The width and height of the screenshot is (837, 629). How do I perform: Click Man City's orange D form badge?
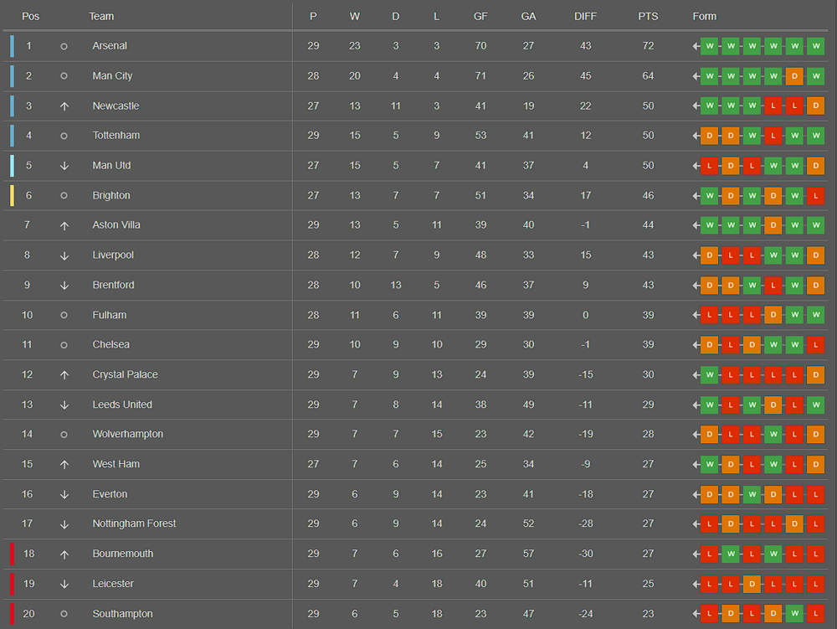[x=794, y=76]
